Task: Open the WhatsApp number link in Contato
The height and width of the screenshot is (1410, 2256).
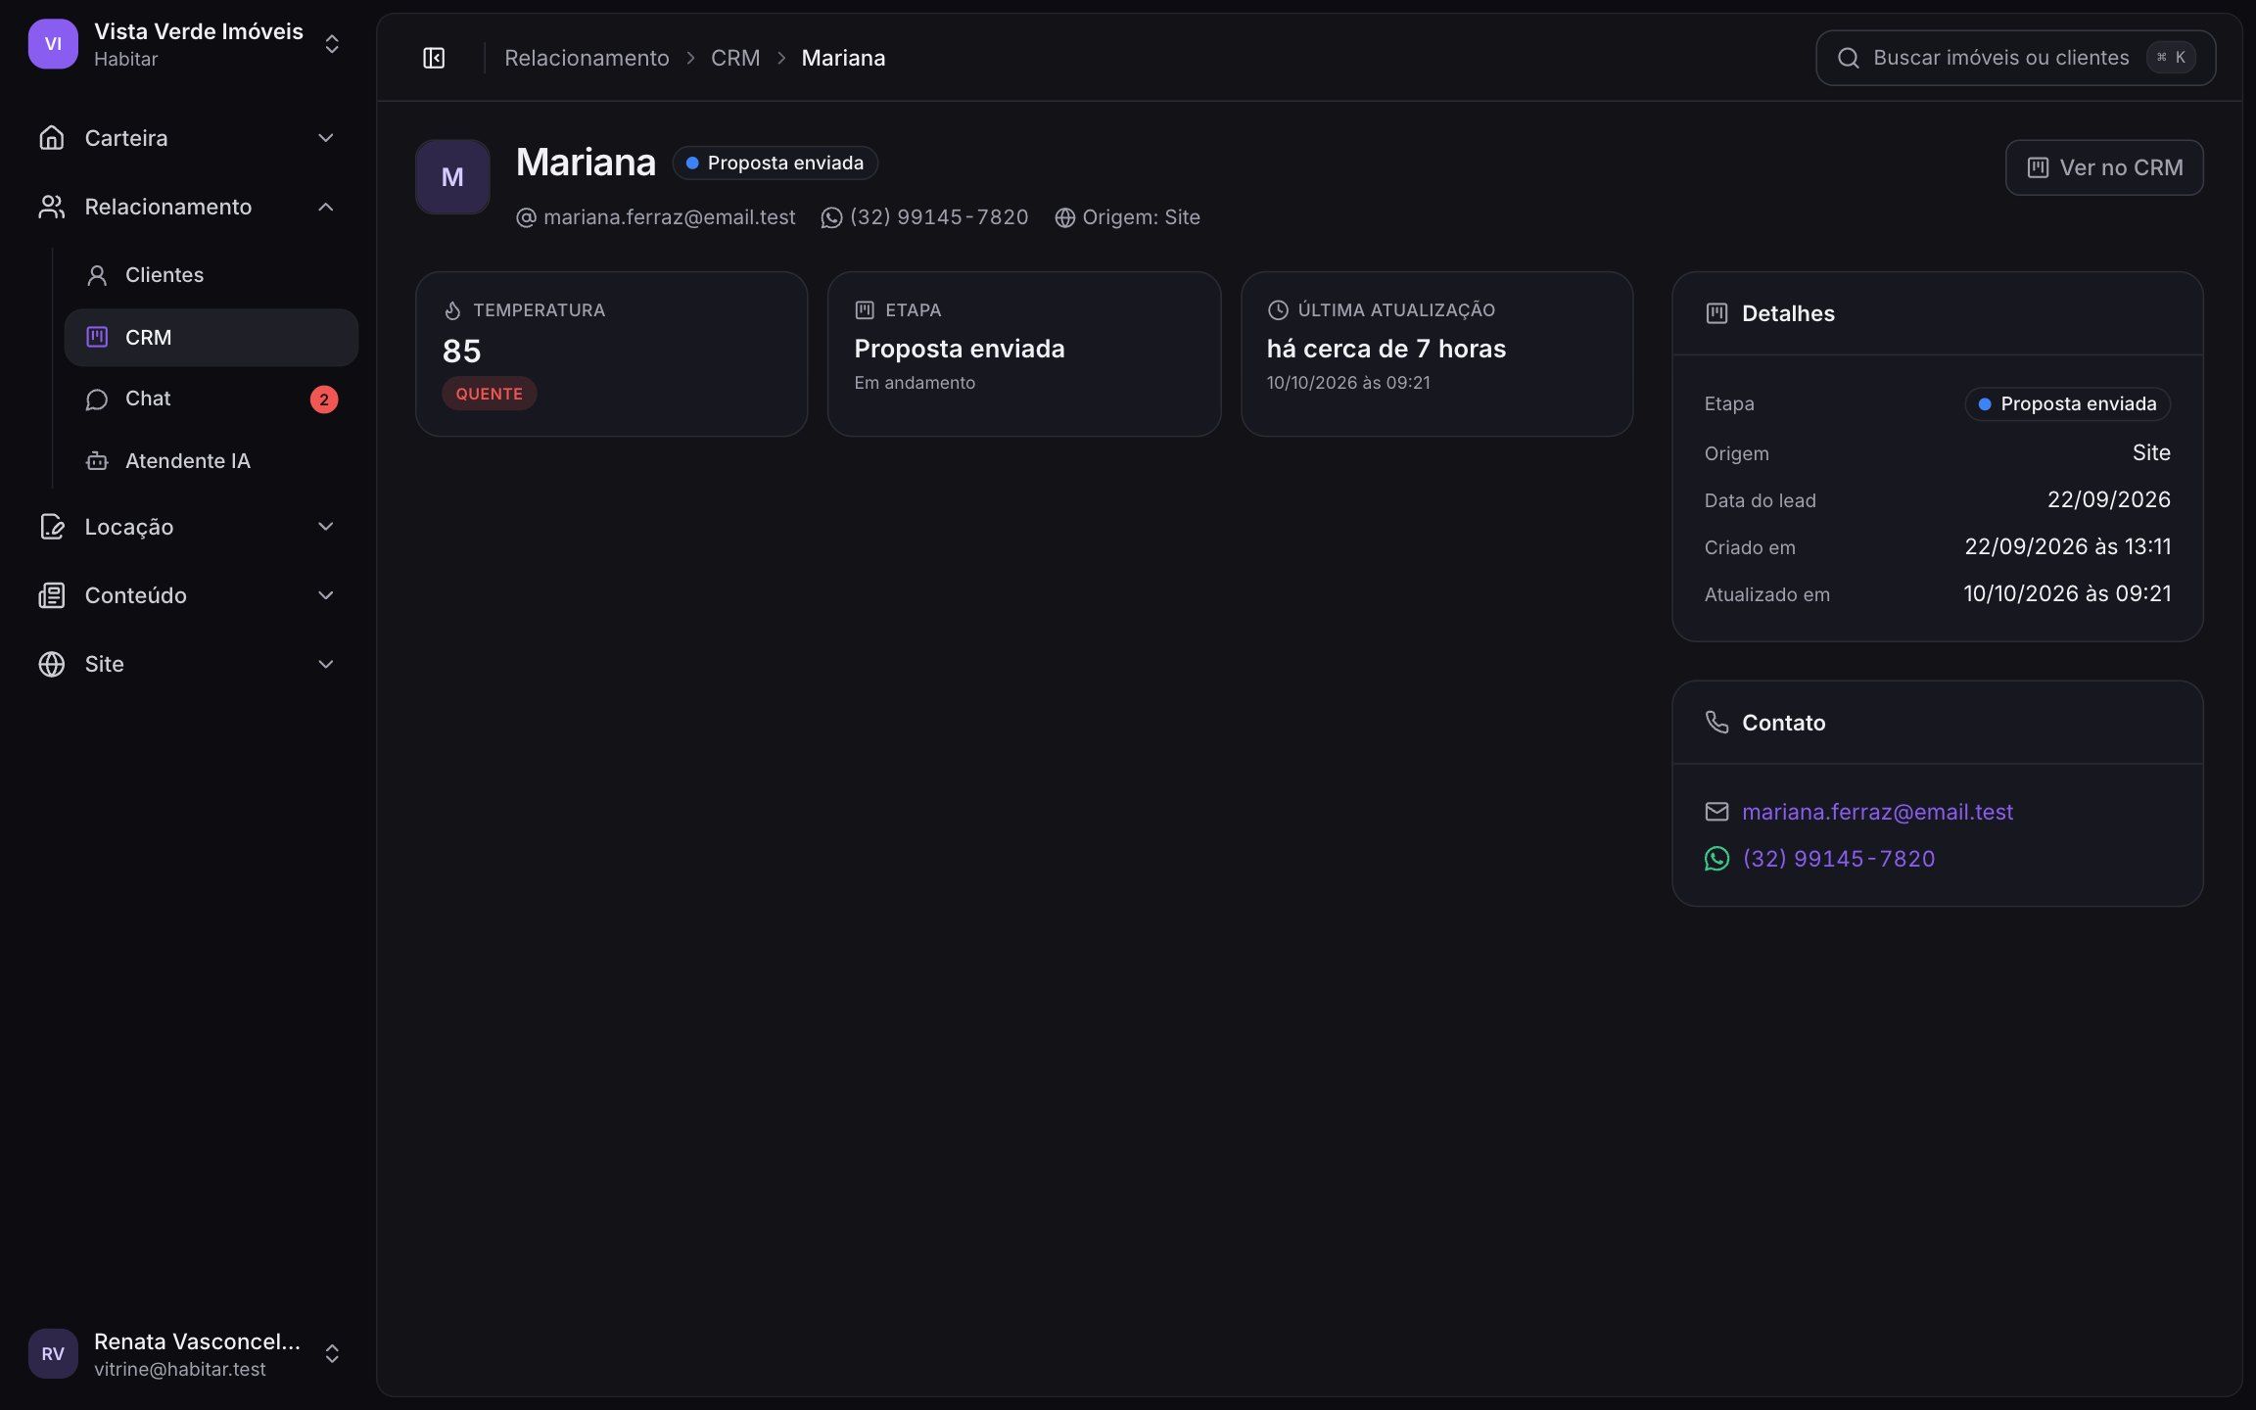Action: [x=1839, y=859]
